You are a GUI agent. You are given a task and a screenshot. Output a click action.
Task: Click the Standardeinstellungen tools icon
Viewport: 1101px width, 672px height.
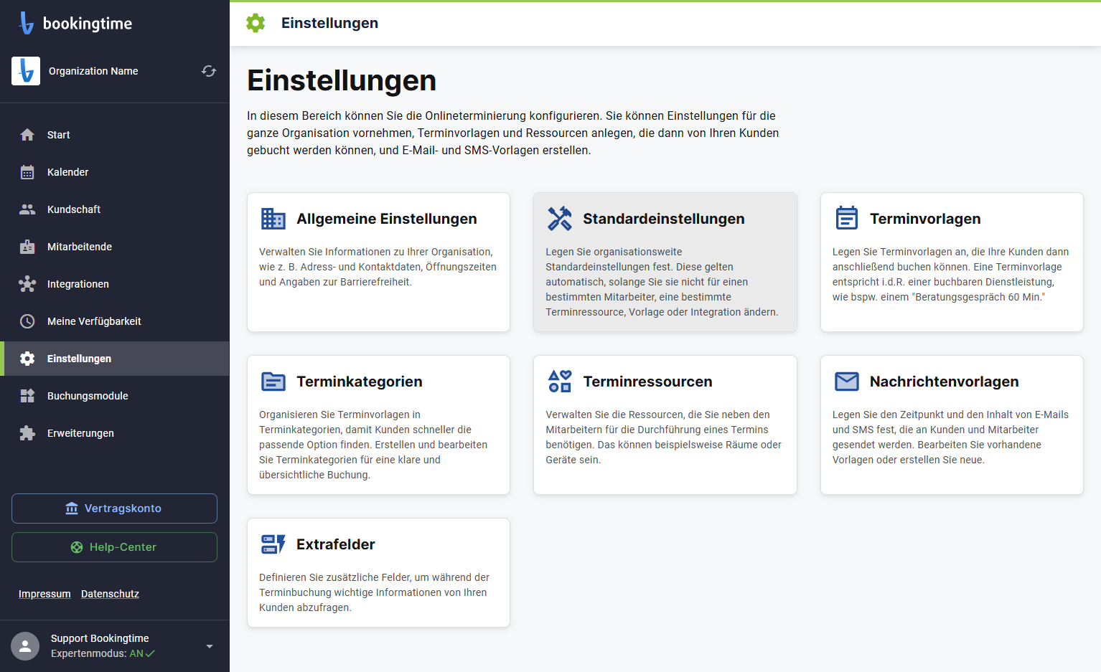(x=559, y=219)
